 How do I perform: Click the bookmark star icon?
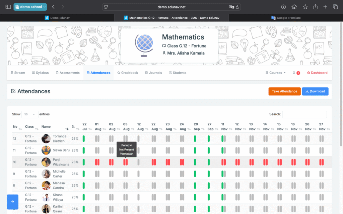point(305,7)
